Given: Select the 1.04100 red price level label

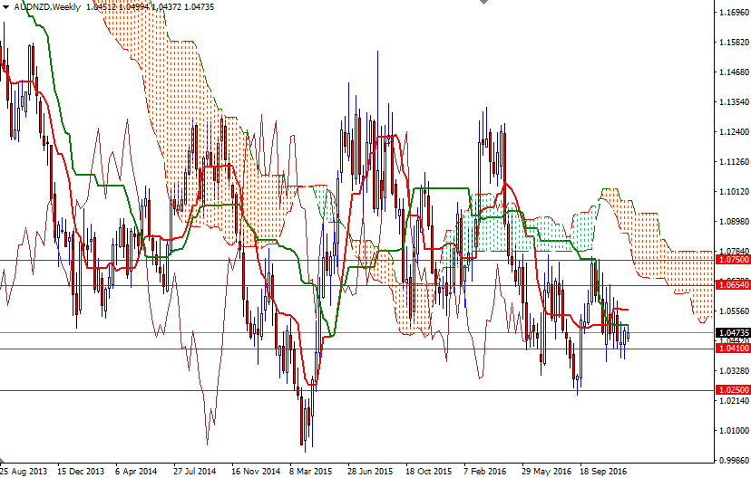Looking at the screenshot, I should coord(733,348).
